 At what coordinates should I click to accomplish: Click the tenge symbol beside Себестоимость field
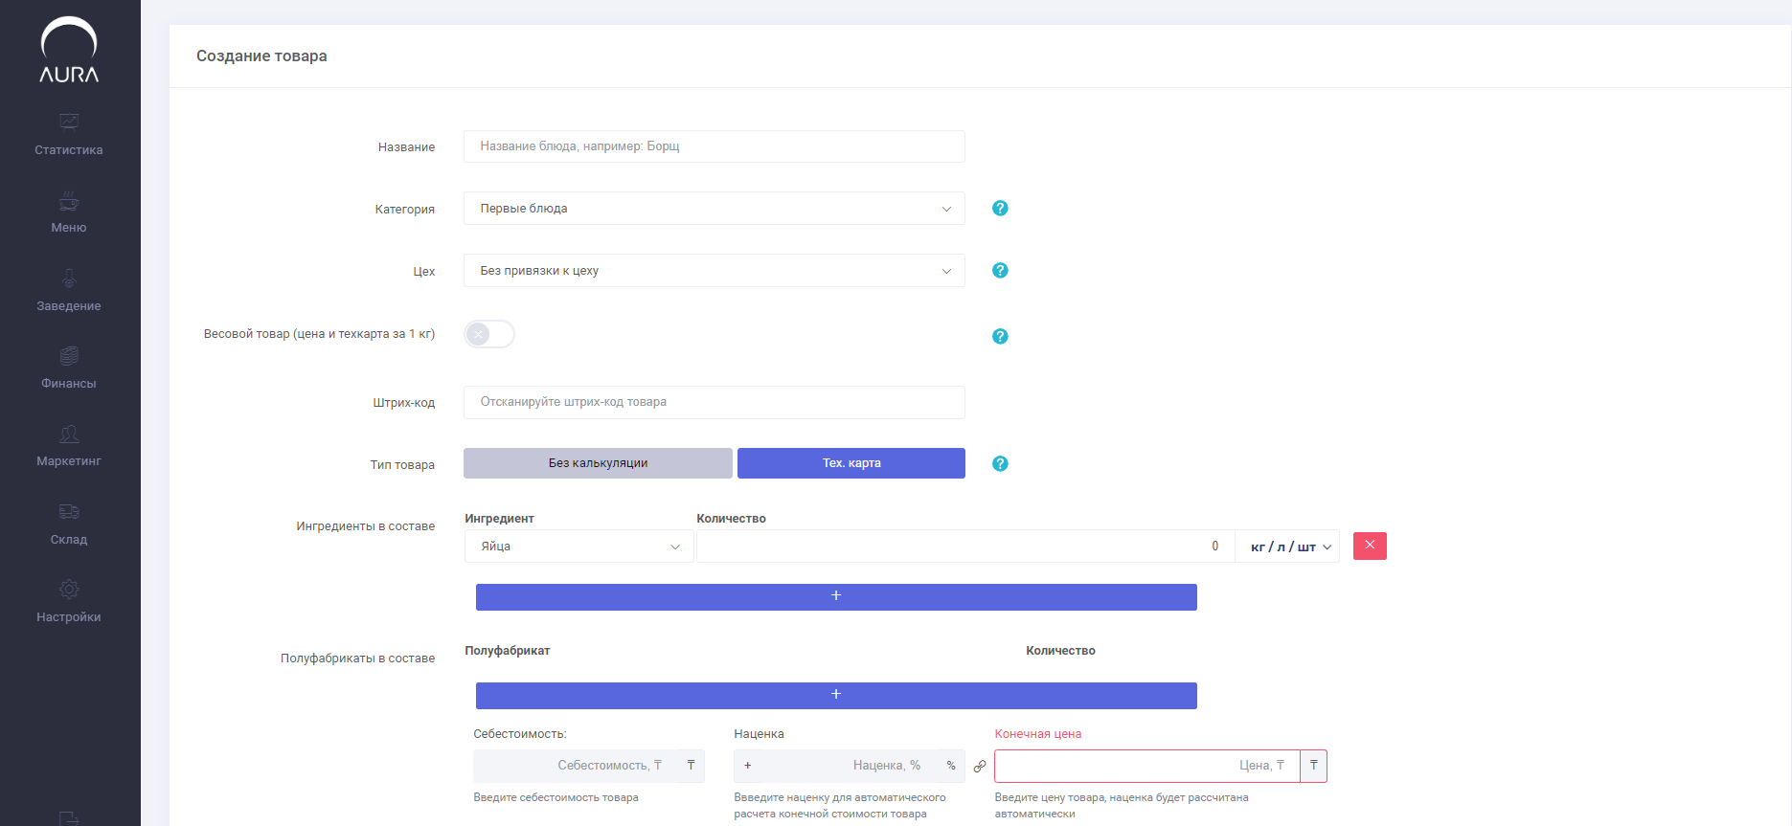[691, 766]
